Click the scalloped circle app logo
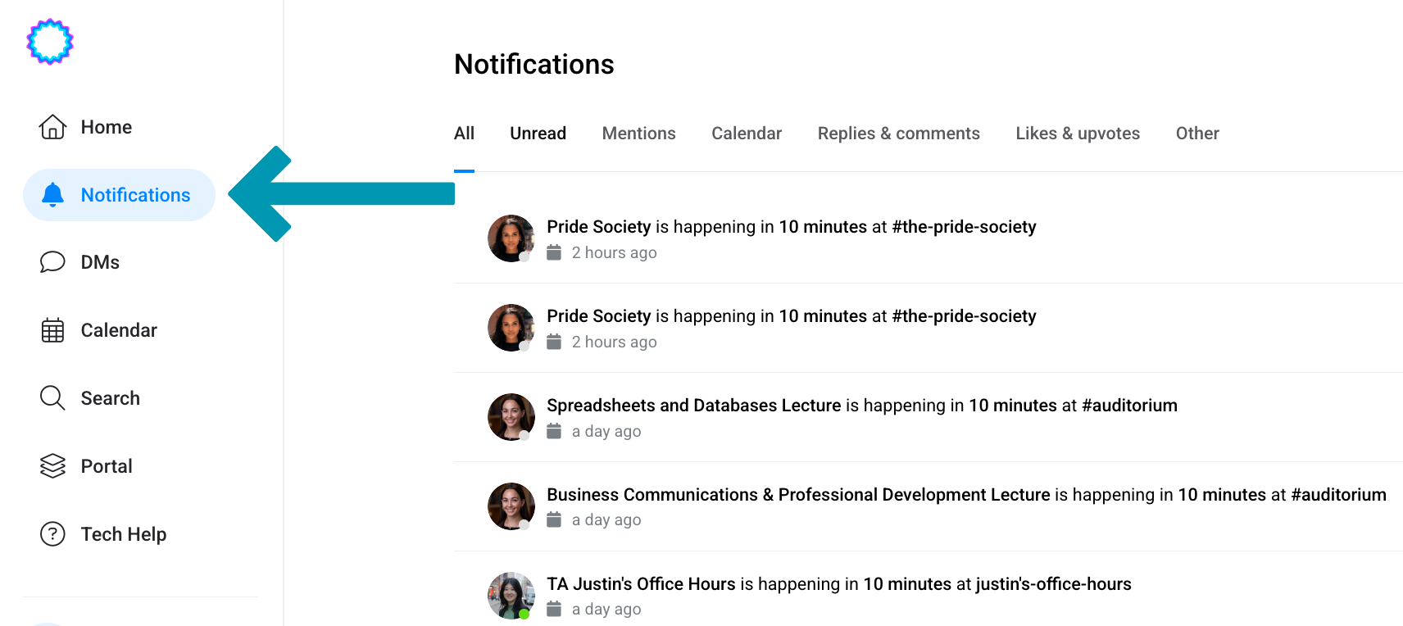The height and width of the screenshot is (626, 1403). tap(50, 42)
